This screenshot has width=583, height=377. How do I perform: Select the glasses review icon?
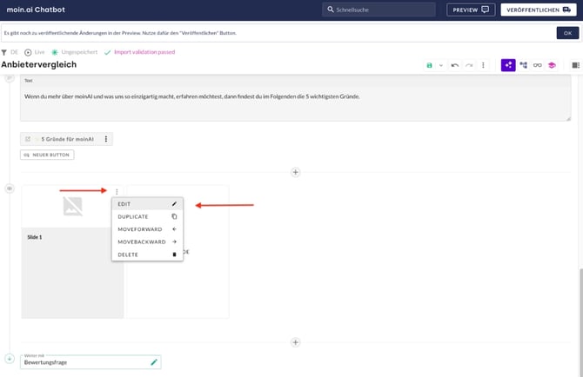point(538,65)
